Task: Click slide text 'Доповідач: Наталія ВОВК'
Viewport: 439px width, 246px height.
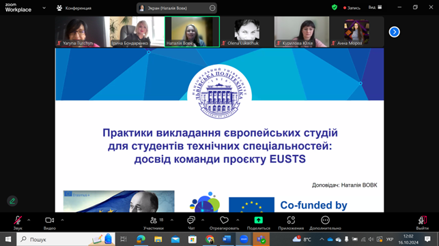Action: 345,185
